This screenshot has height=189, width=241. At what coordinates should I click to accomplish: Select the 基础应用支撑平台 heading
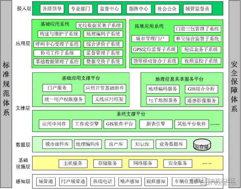pos(81,78)
